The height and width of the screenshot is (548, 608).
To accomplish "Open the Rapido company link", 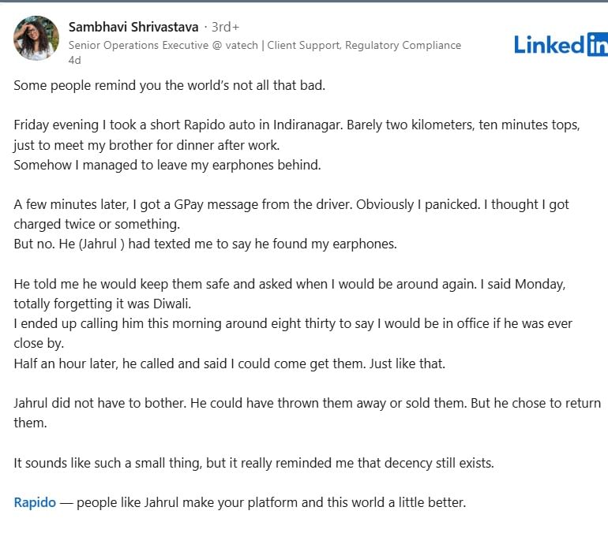I will click(x=35, y=501).
